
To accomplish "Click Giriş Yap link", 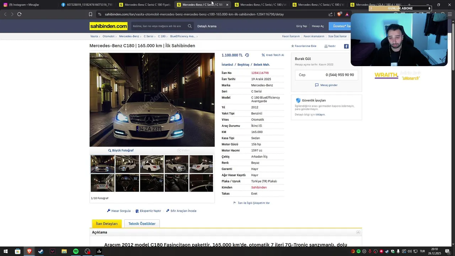I will 301,26.
